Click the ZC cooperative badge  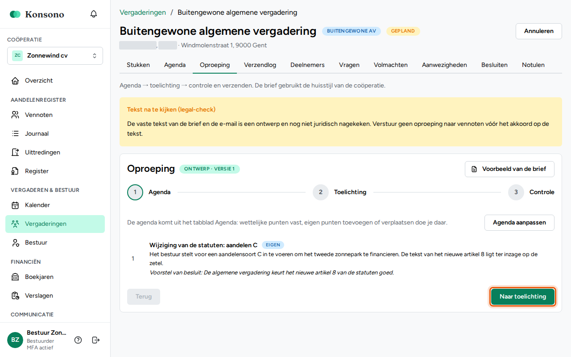[x=17, y=56]
